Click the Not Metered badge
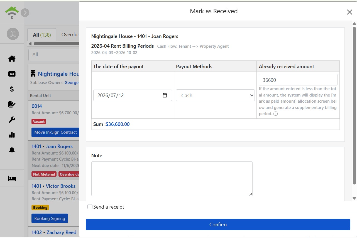The width and height of the screenshot is (357, 238). (x=44, y=174)
